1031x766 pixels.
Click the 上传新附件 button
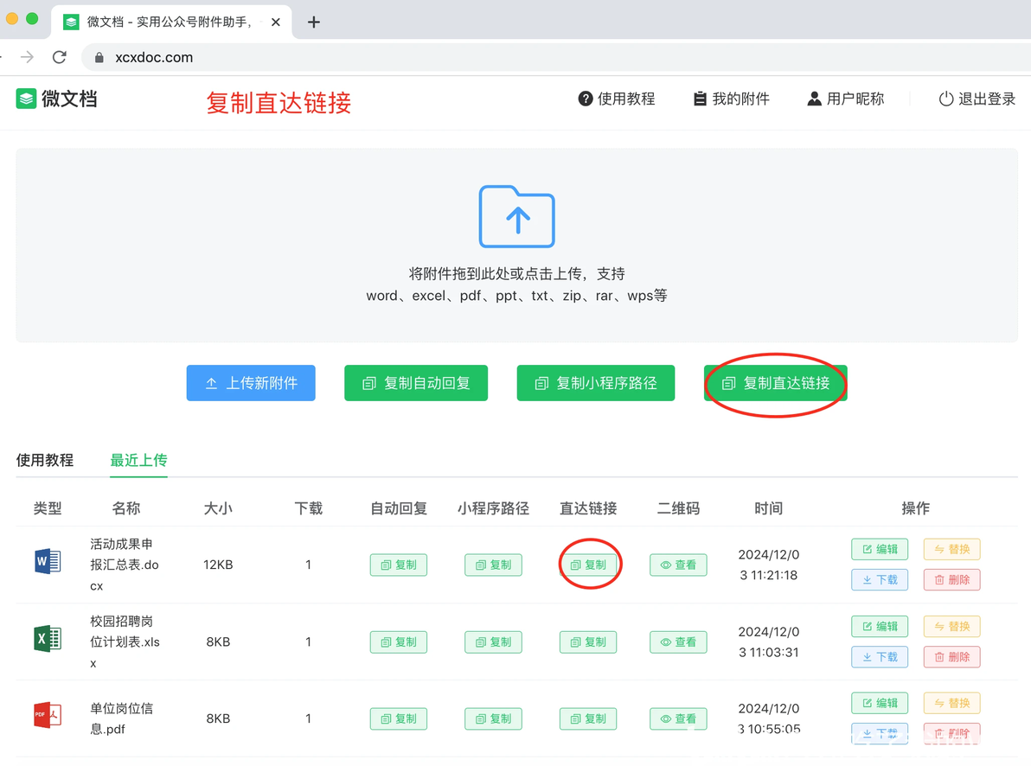pyautogui.click(x=251, y=383)
